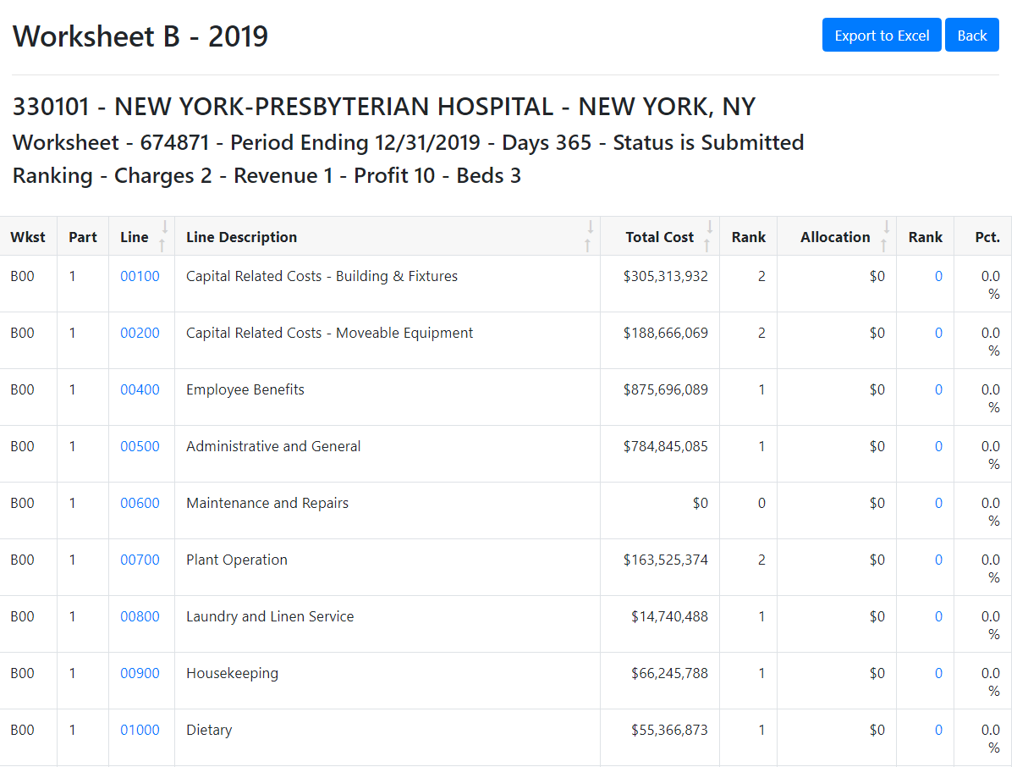Click total cost $163,525,374
The width and height of the screenshot is (1017, 767).
666,560
